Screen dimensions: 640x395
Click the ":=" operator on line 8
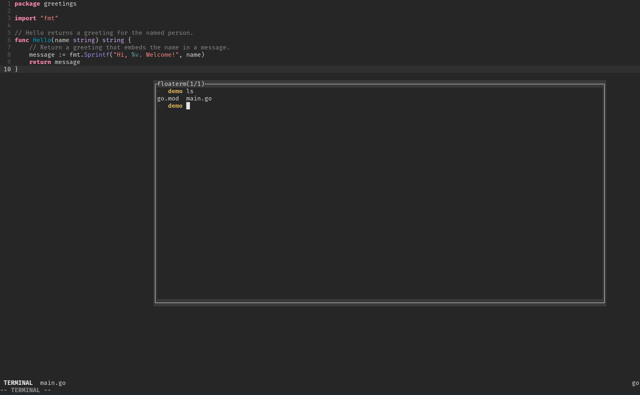[x=62, y=55]
